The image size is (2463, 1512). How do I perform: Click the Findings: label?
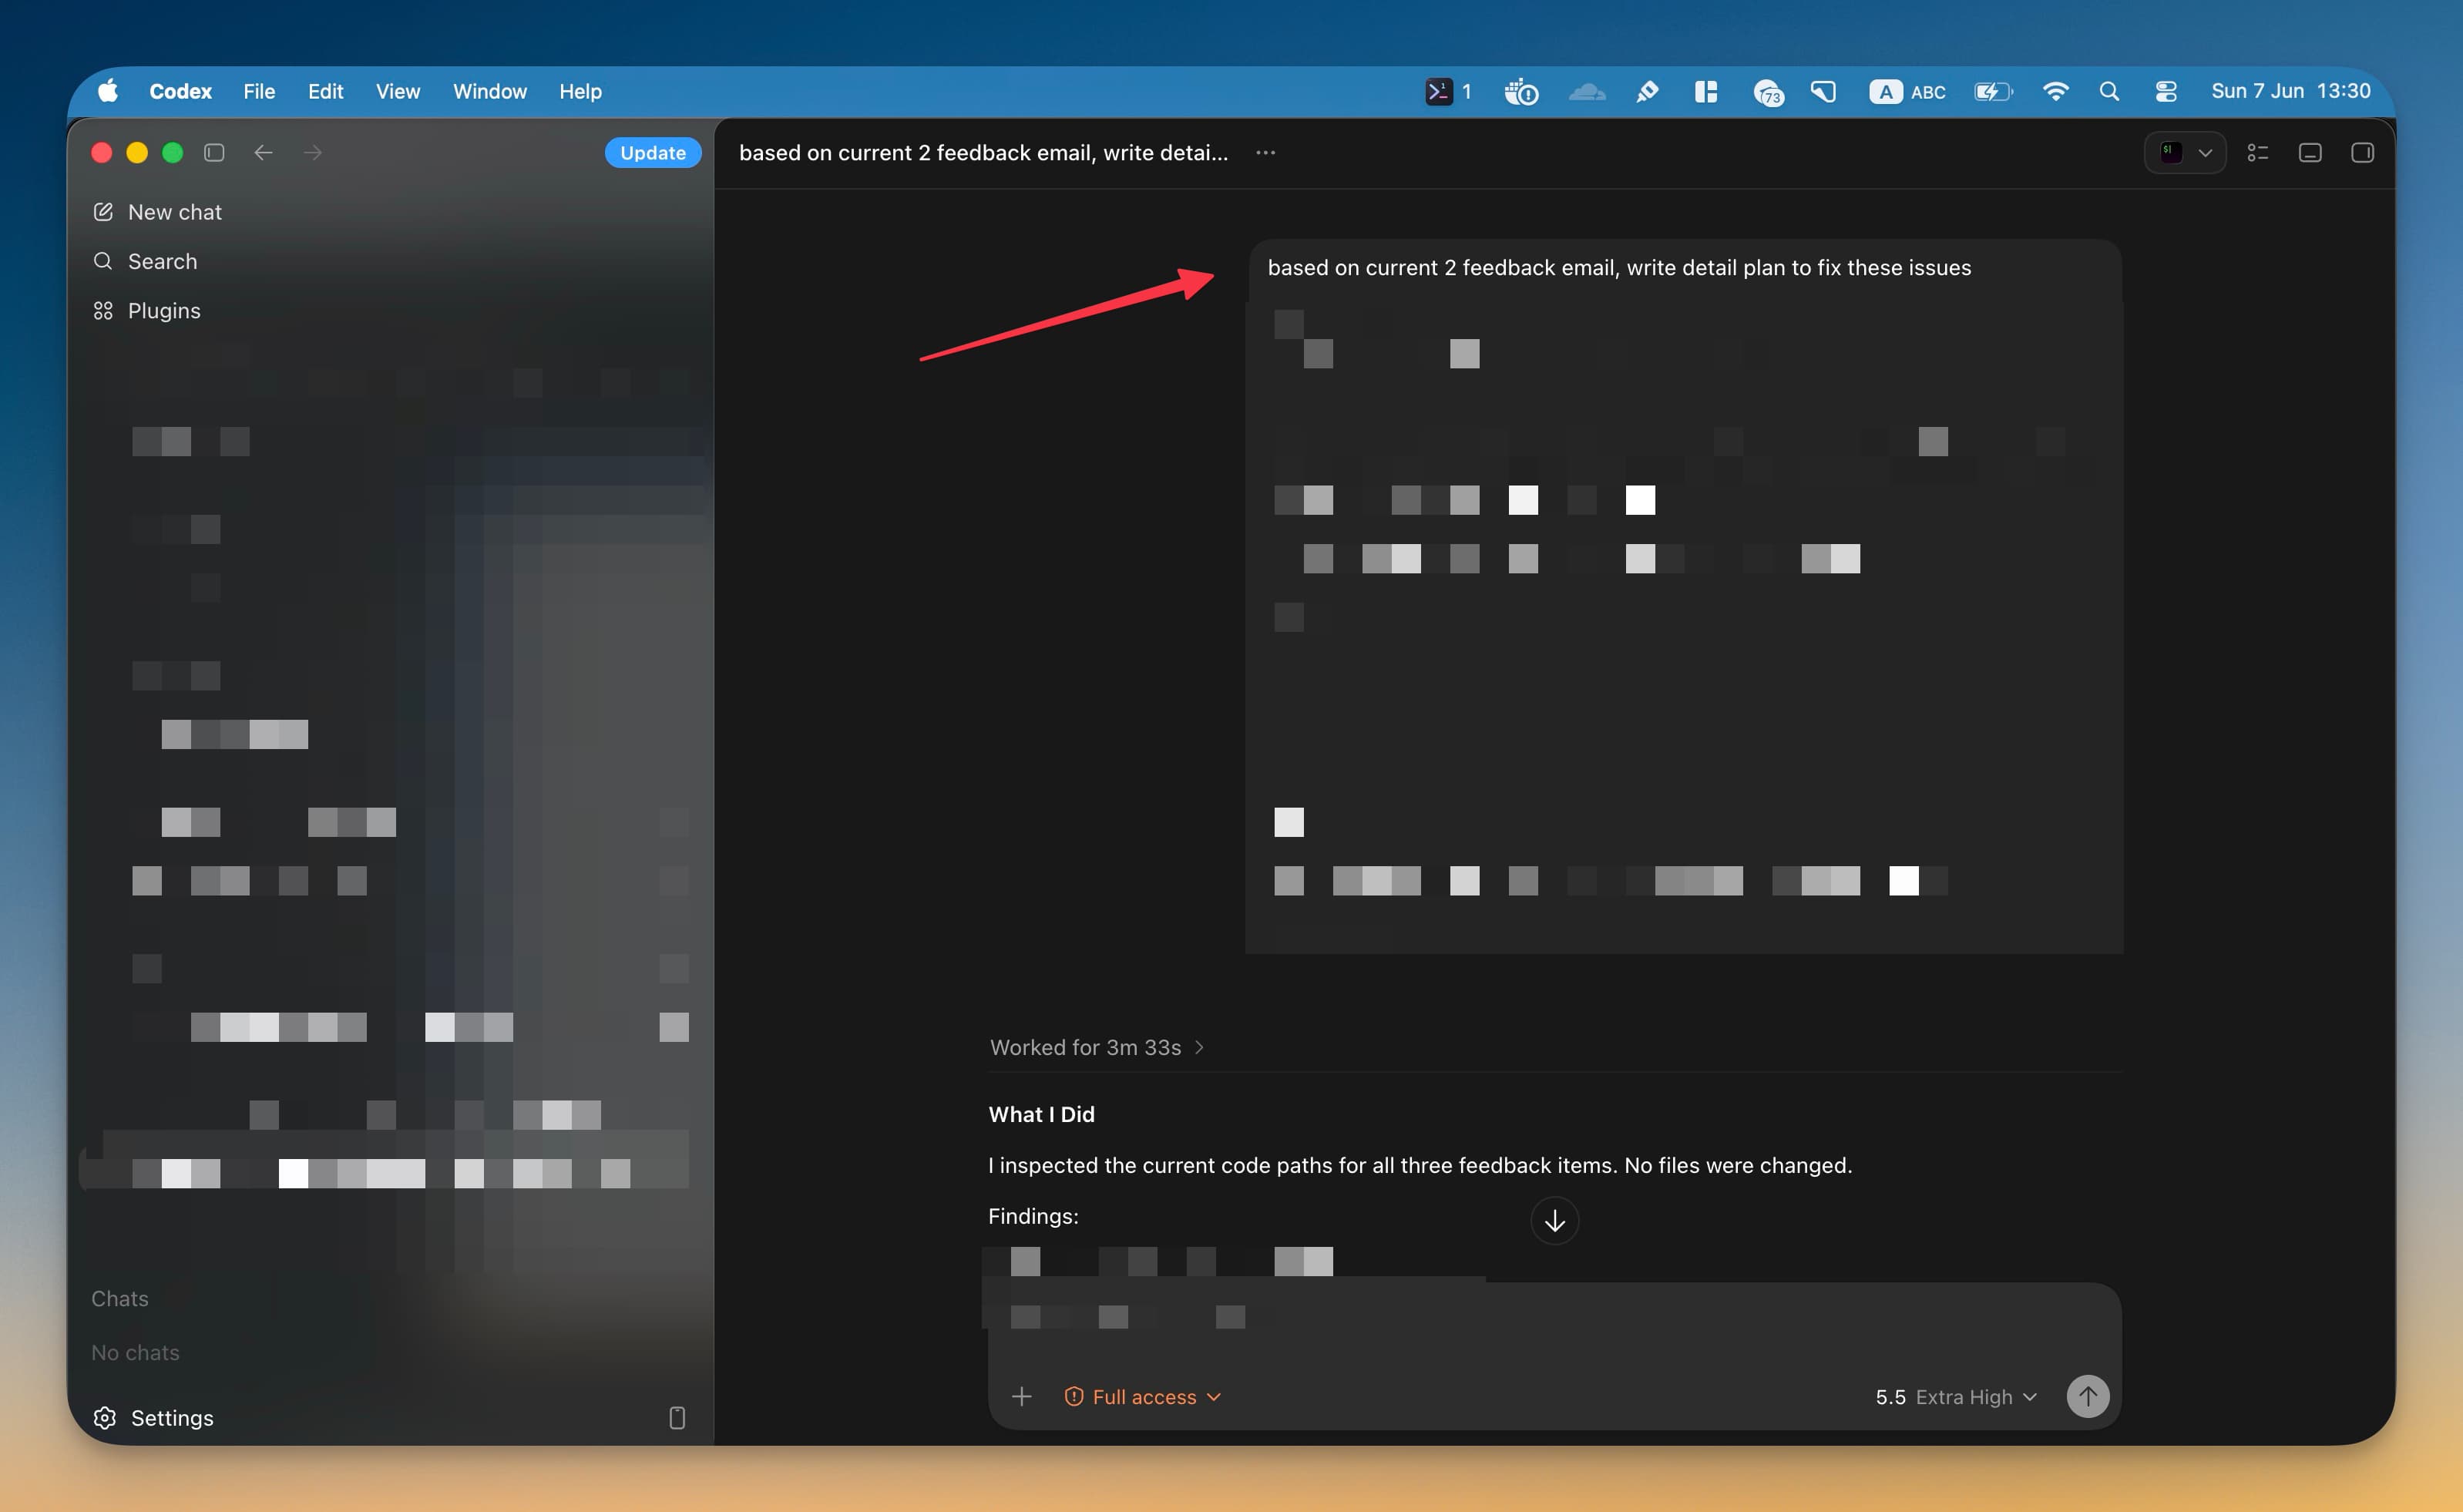1033,1216
